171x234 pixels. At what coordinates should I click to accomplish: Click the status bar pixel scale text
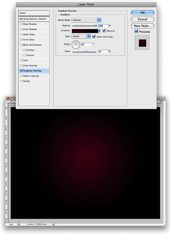(x=36, y=224)
